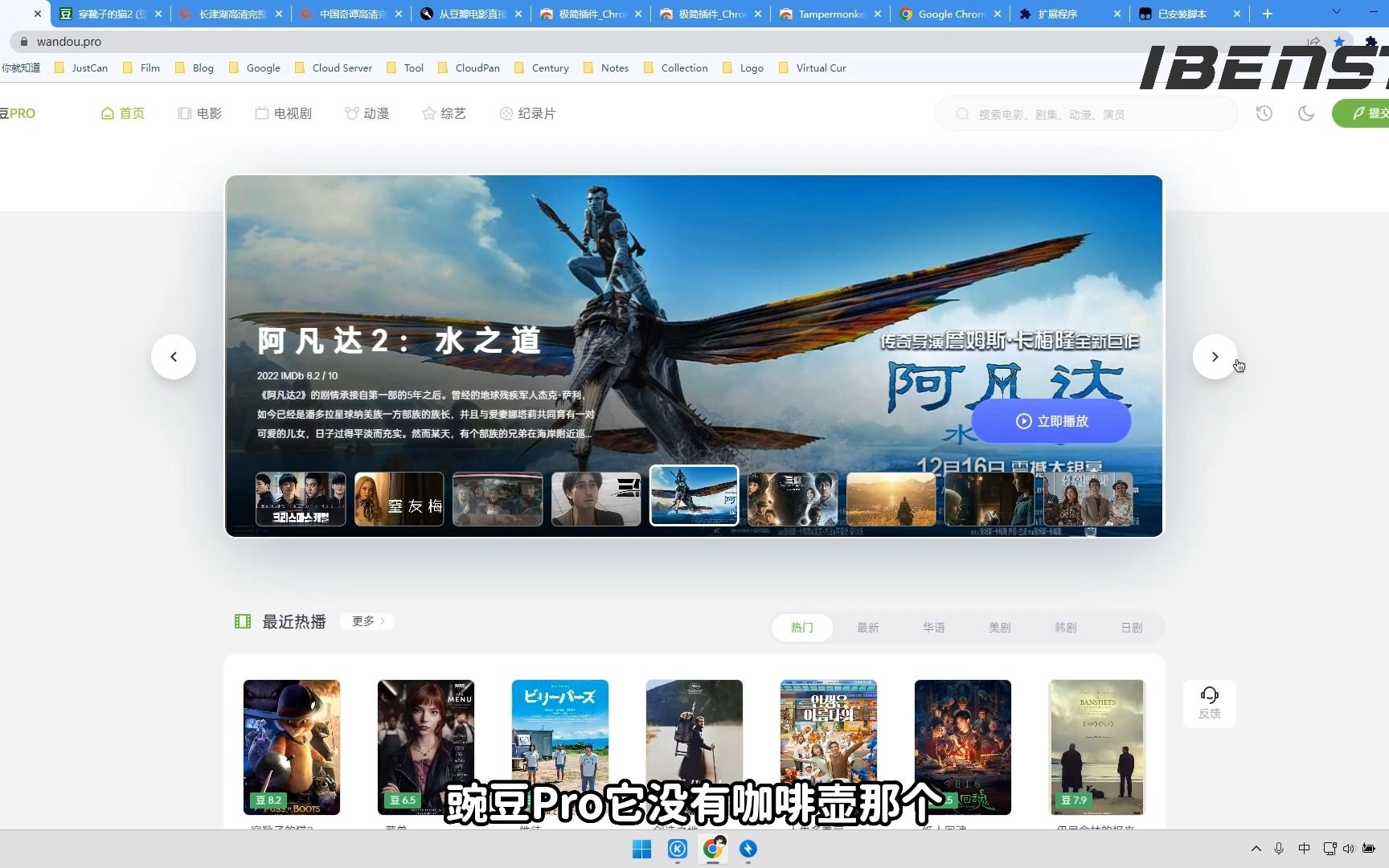Image resolution: width=1389 pixels, height=868 pixels.
Task: Open the Collection bookmark folder
Action: click(x=676, y=68)
